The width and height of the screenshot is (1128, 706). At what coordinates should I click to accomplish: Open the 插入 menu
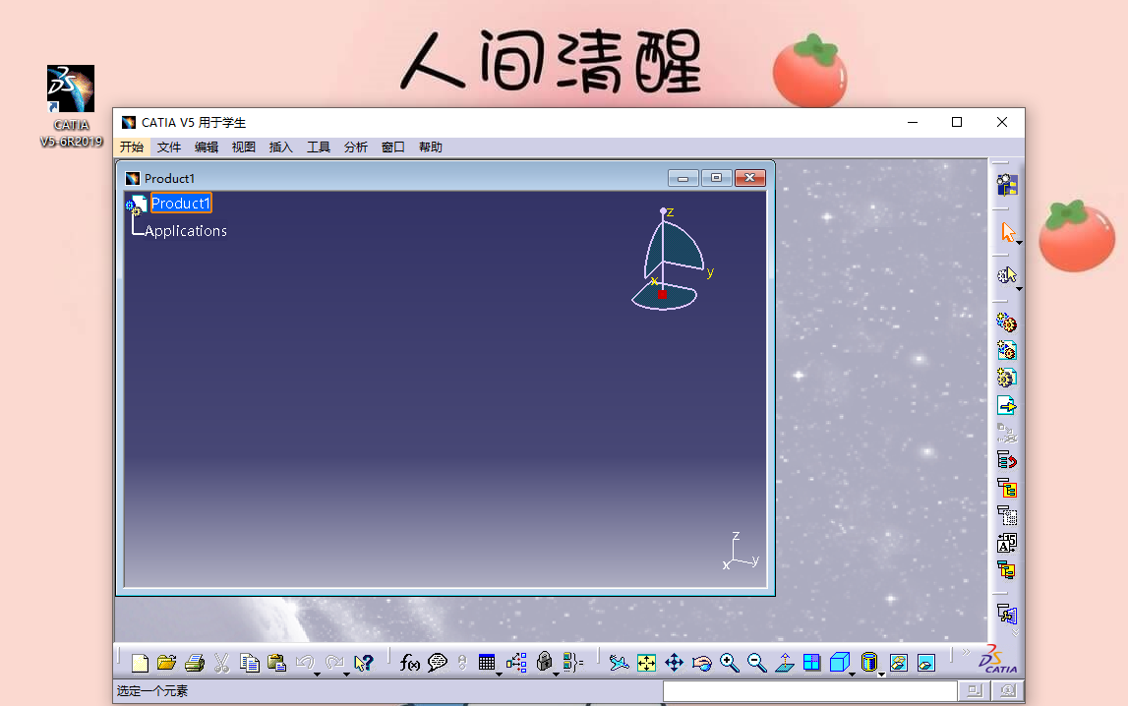[x=281, y=147]
